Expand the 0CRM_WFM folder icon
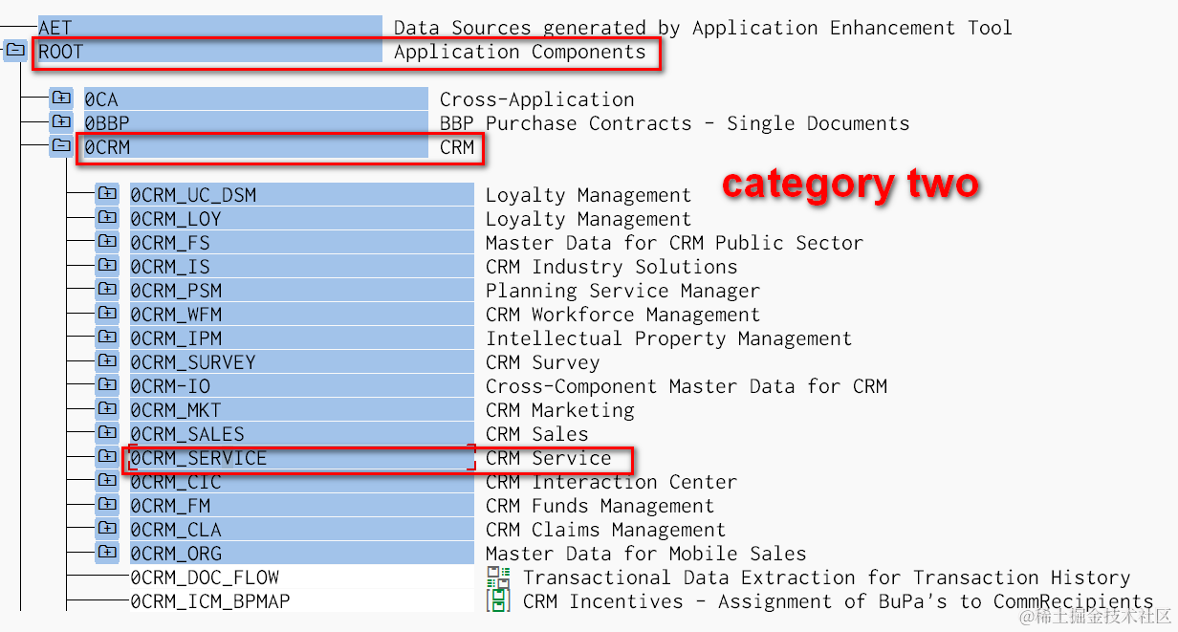Screen dimensions: 1178x632 107,314
